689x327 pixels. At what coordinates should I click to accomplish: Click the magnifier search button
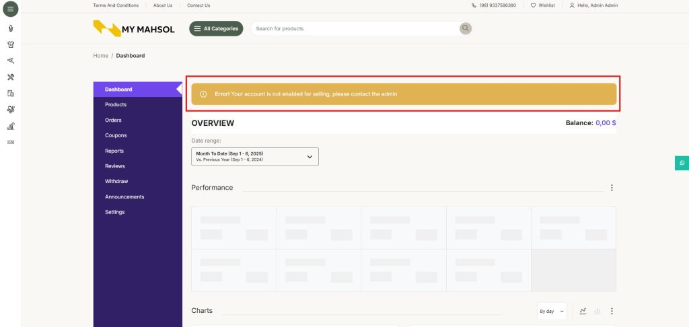[465, 28]
